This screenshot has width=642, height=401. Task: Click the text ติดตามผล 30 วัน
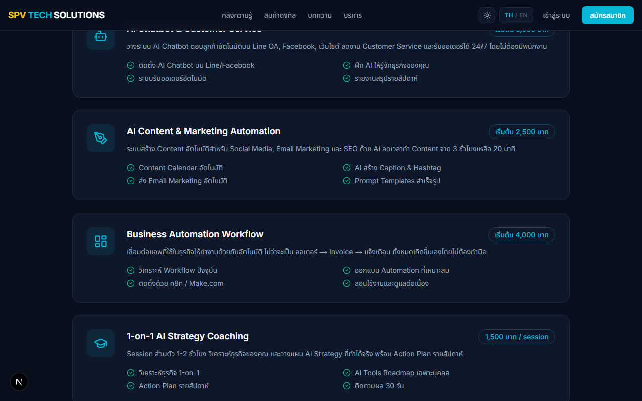pyautogui.click(x=379, y=386)
